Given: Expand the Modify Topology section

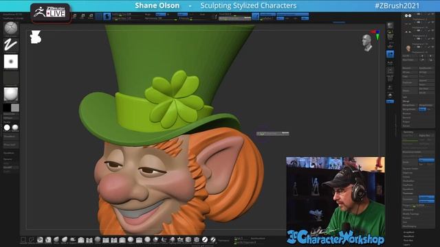Looking at the screenshot, I should 411,213.
